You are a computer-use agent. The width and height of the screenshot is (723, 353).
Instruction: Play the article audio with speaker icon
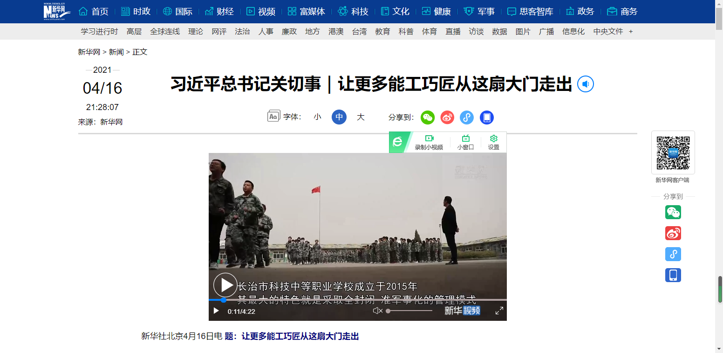pyautogui.click(x=586, y=84)
